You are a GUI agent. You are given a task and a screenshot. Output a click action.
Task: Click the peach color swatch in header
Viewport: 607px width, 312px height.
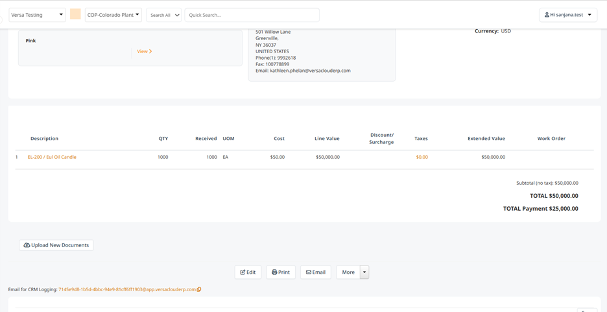[75, 14]
